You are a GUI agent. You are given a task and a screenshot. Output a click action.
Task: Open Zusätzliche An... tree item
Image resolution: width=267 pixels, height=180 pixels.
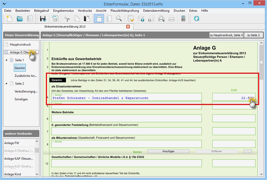click(26, 76)
